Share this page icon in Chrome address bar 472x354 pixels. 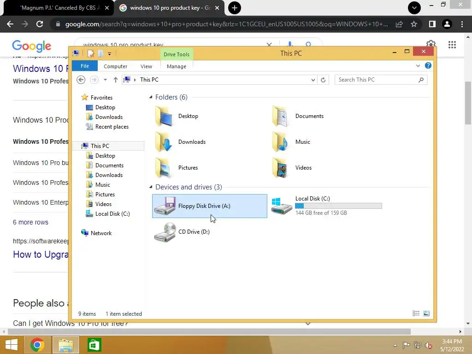click(399, 24)
